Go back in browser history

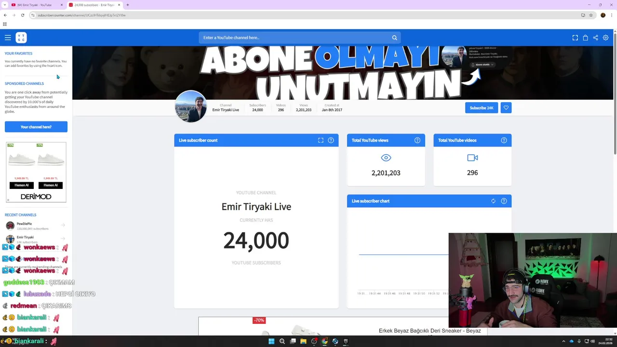pyautogui.click(x=5, y=15)
